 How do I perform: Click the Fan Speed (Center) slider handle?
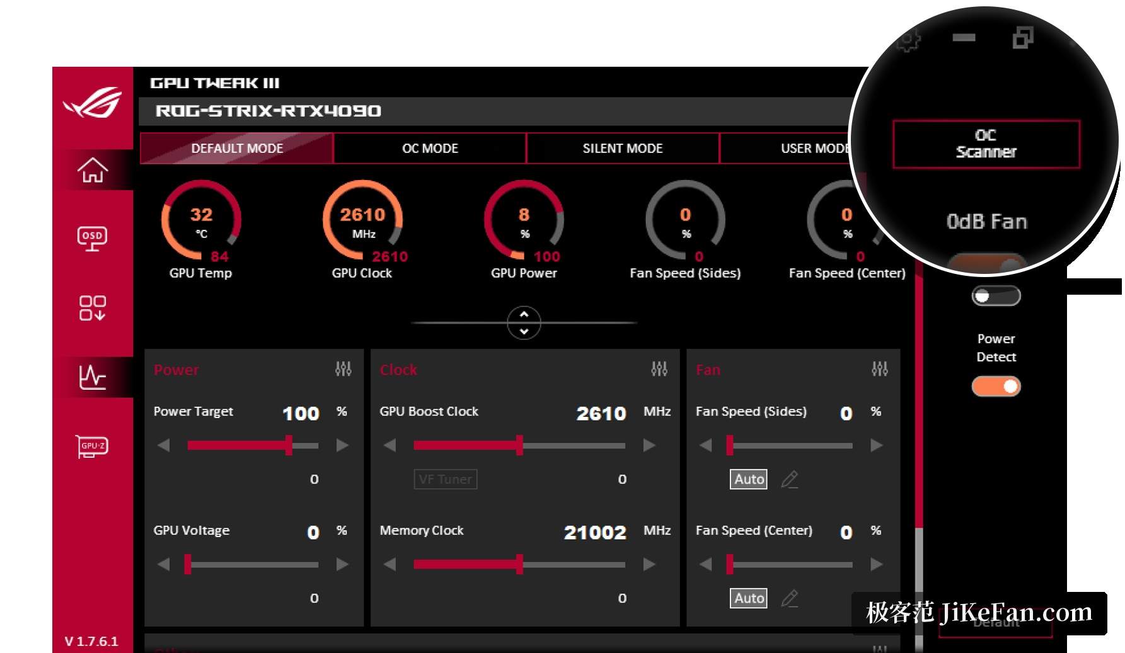click(730, 564)
